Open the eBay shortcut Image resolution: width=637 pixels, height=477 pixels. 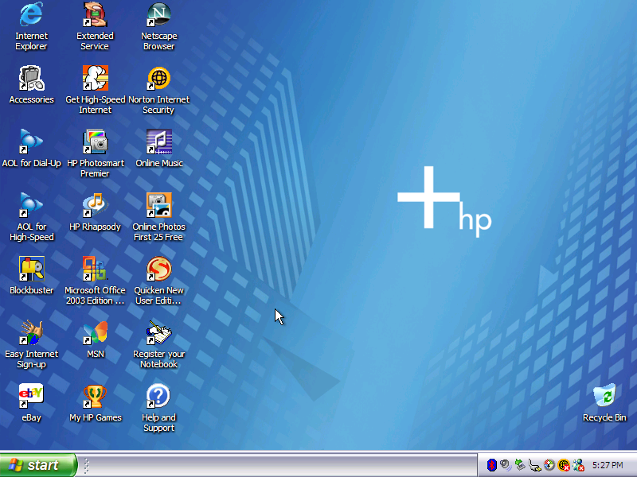[31, 395]
